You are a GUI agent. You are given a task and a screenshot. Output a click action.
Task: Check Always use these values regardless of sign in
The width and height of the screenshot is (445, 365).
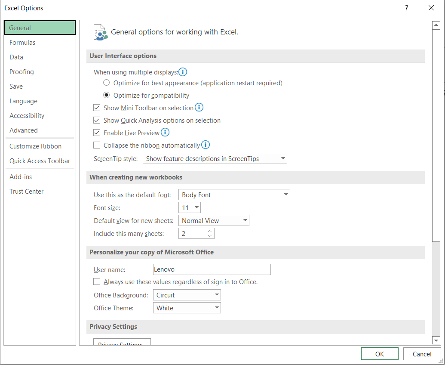coord(97,282)
